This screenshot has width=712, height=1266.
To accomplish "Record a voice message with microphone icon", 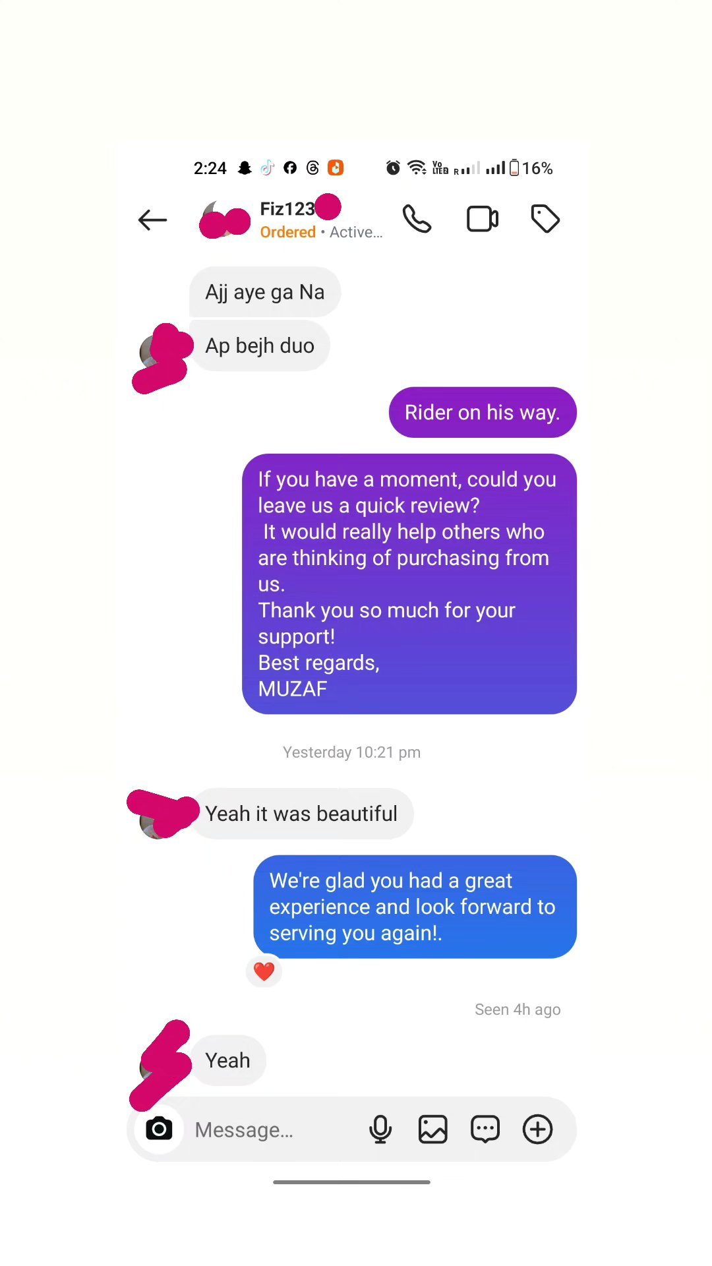I will pos(380,1129).
